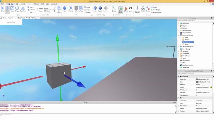Switch to the HOME ribbon tab
This screenshot has width=214, height=120.
coord(23,4)
